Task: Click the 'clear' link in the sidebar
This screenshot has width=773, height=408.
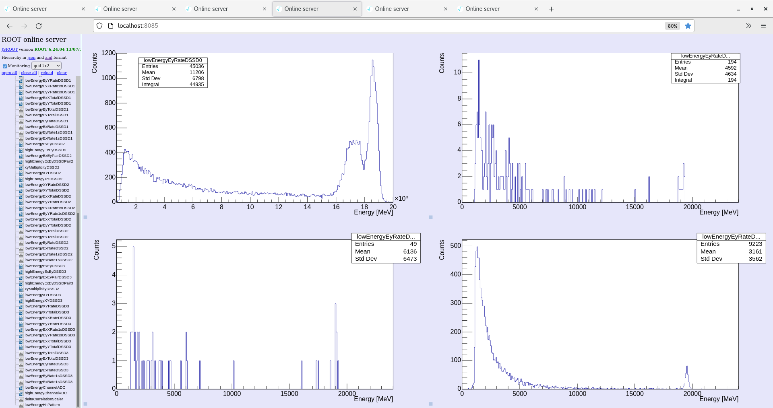Action: coord(62,73)
